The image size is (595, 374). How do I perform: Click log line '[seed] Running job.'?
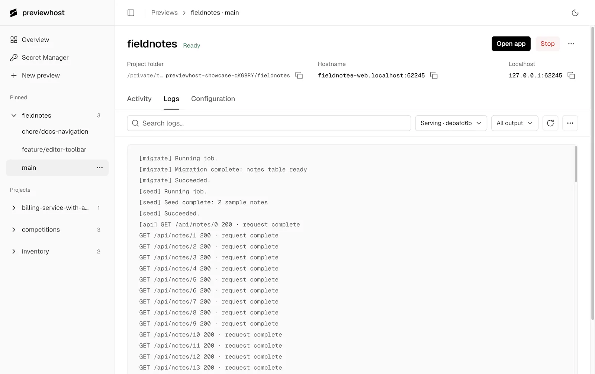(173, 191)
